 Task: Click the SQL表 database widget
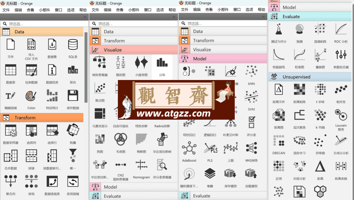point(73,44)
